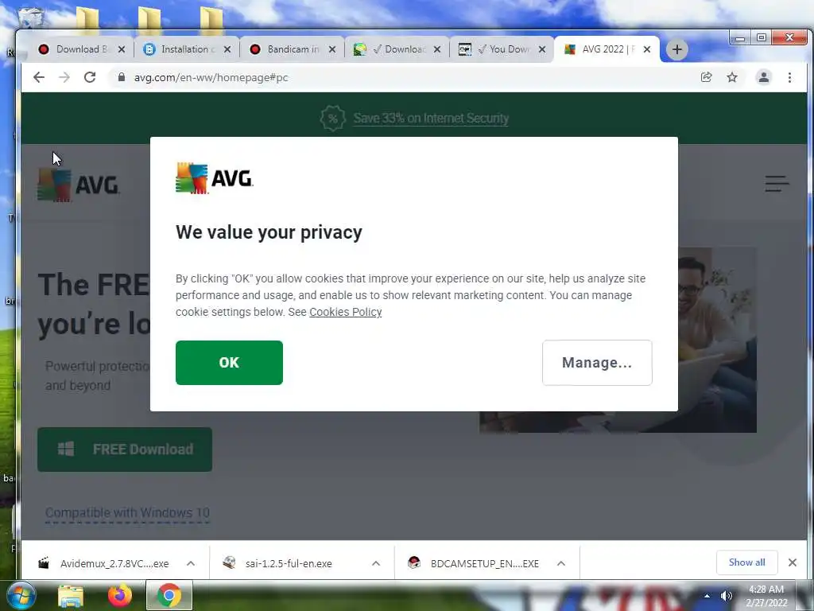Click 'Compatible with Windows 10' link

(x=127, y=513)
